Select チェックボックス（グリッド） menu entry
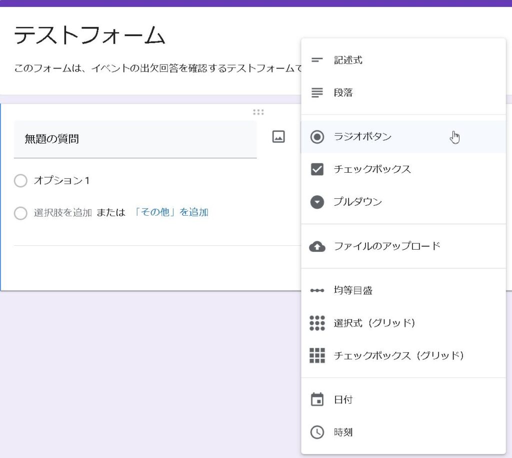 398,355
